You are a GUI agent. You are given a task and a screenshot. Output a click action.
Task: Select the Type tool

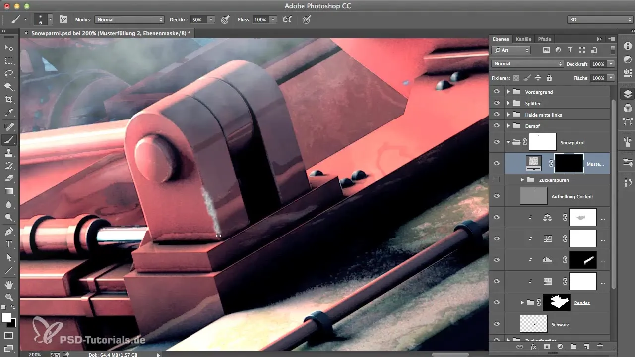pyautogui.click(x=9, y=244)
